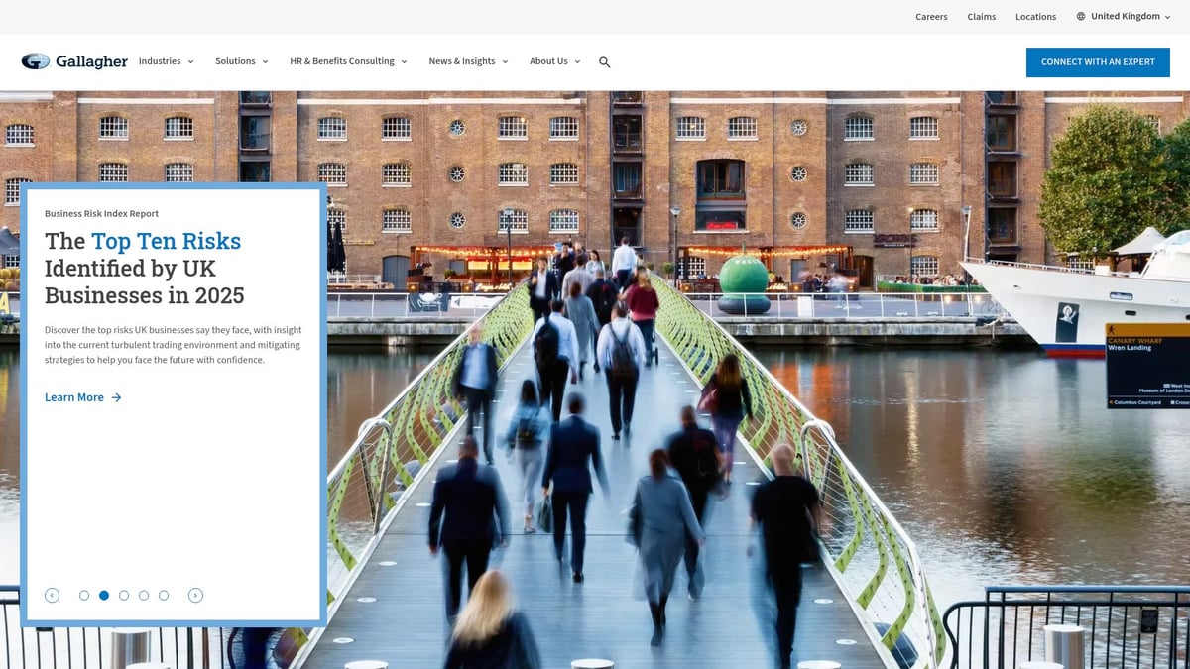Click the previous carousel arrow

click(52, 595)
